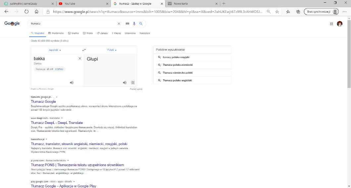Open the Tłumacz DeepL - DeepL Translate result
The width and height of the screenshot is (351, 188).
(x=57, y=123)
